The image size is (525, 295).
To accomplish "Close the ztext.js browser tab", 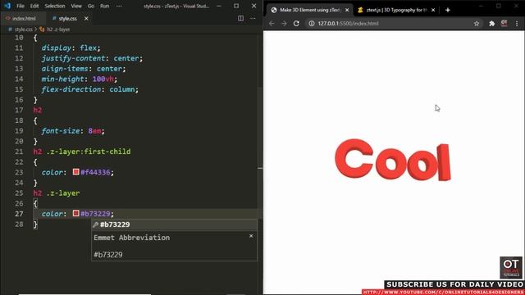I will [x=433, y=10].
